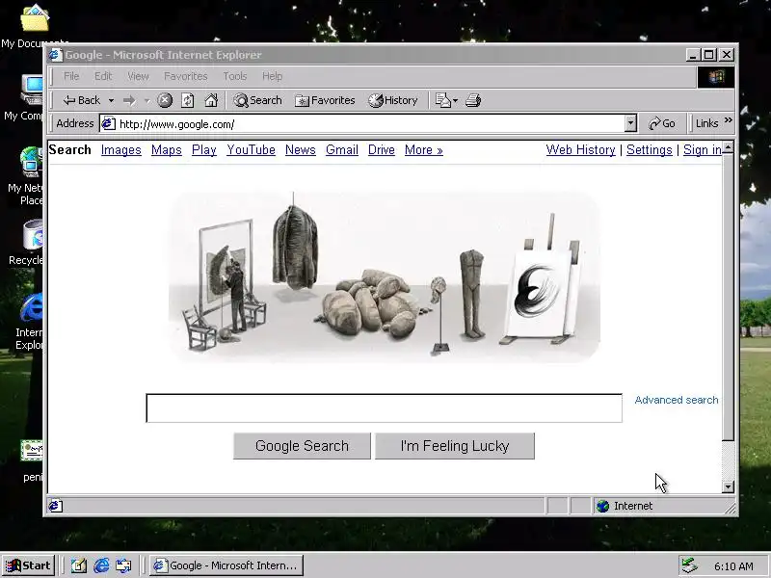This screenshot has height=578, width=771.
Task: Open the Web History link
Action: coord(581,150)
